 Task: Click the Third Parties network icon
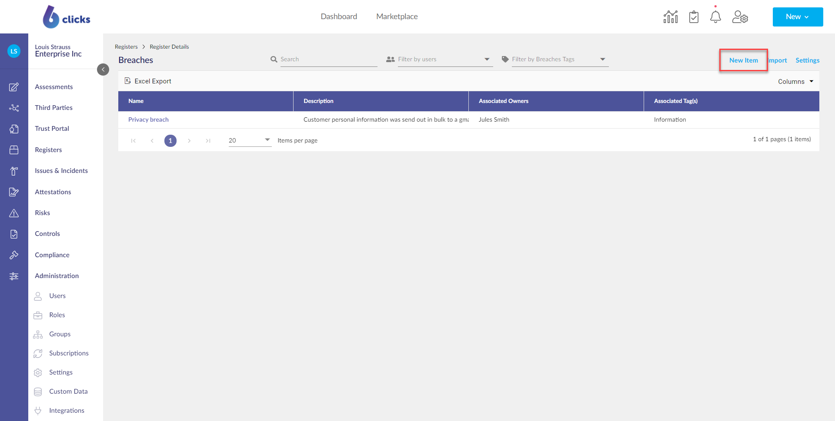[14, 108]
